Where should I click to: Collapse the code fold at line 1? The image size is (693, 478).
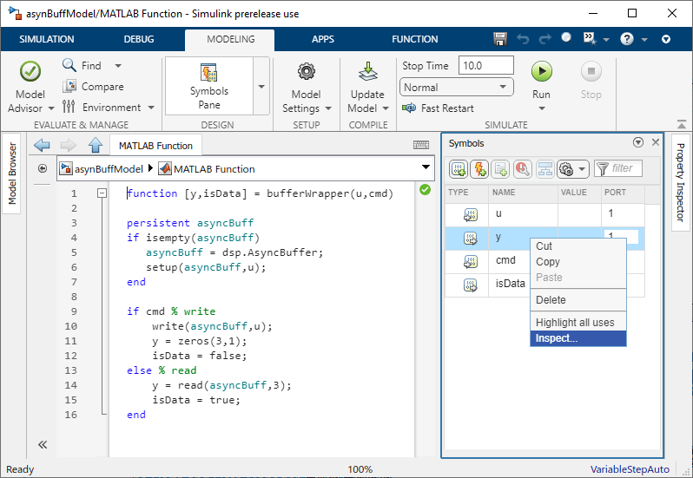[102, 193]
